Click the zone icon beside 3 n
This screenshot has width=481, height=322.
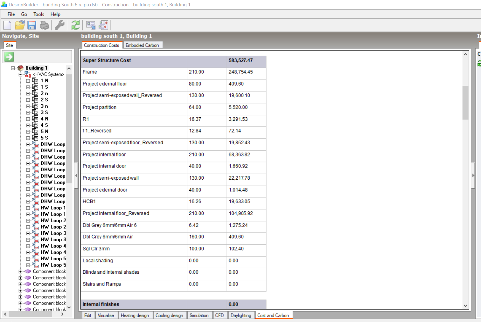[x=35, y=106]
